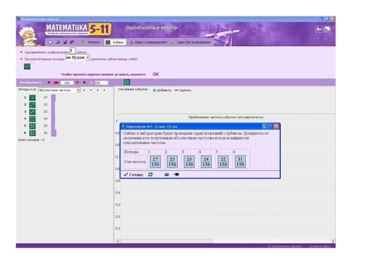Click the floppy disk save icon
Viewport: 373px width, 264px height.
tap(64, 42)
